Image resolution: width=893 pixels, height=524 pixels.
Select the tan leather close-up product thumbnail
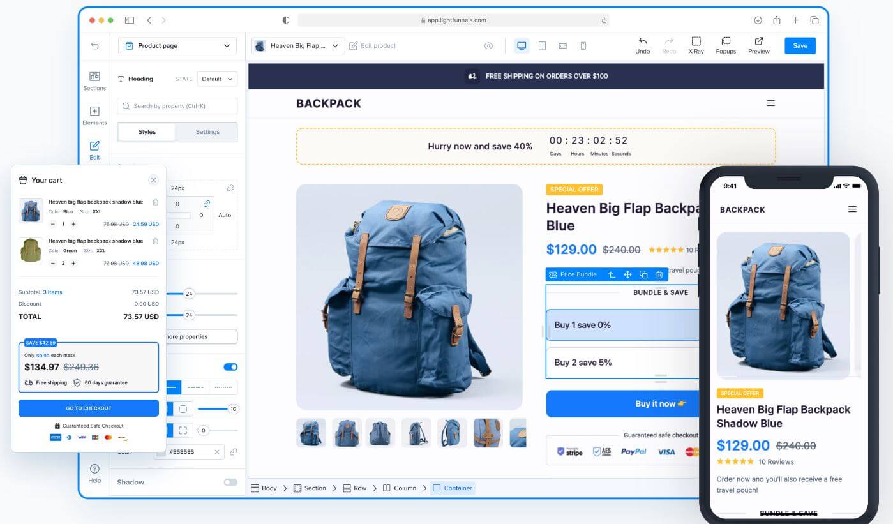[488, 433]
